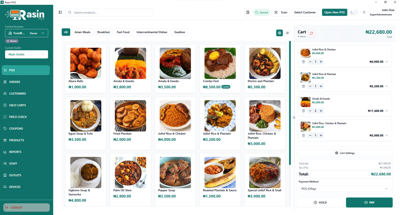Click the PAY button

(x=369, y=202)
